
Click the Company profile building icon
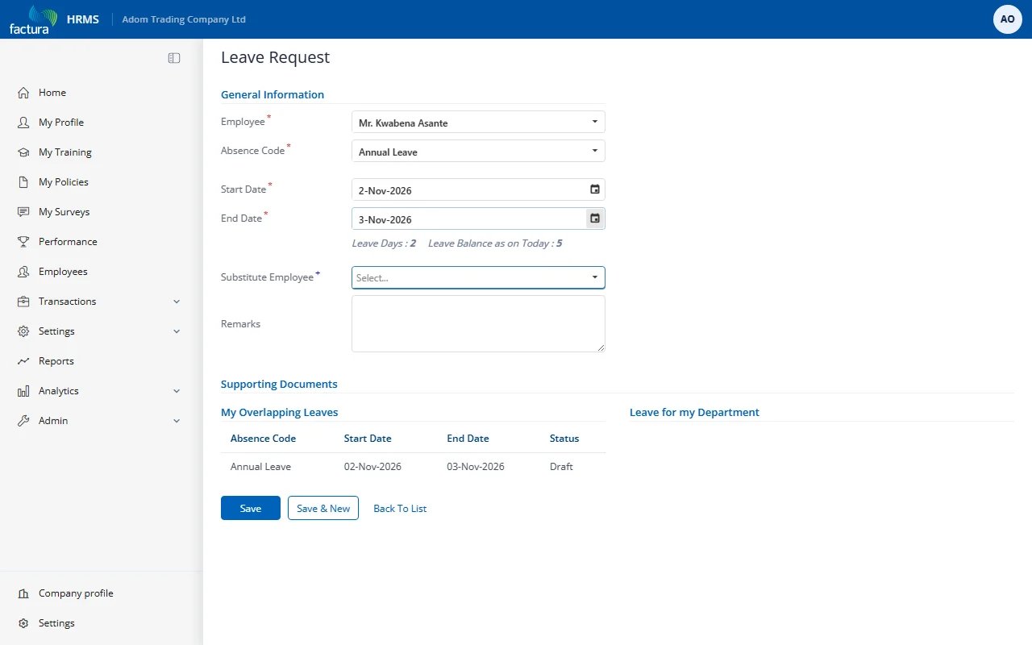point(23,593)
